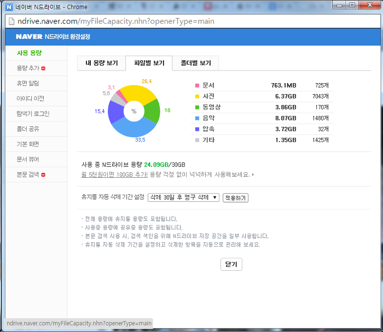Viewport: 383px width, 332px height.
Task: Click the gray 기타 legend swatch
Action: pos(198,140)
